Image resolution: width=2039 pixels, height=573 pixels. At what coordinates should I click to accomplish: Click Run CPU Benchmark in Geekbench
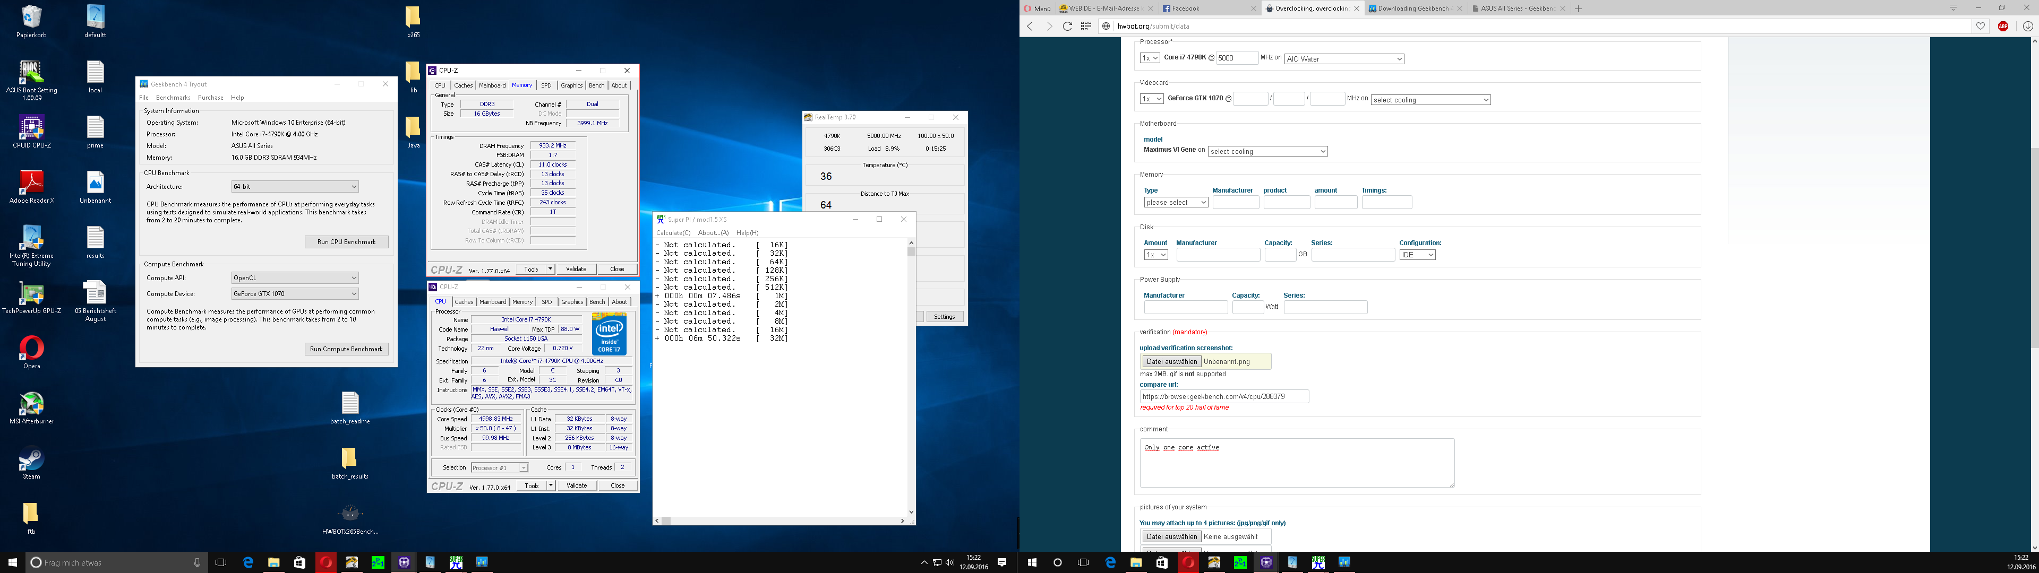tap(347, 241)
